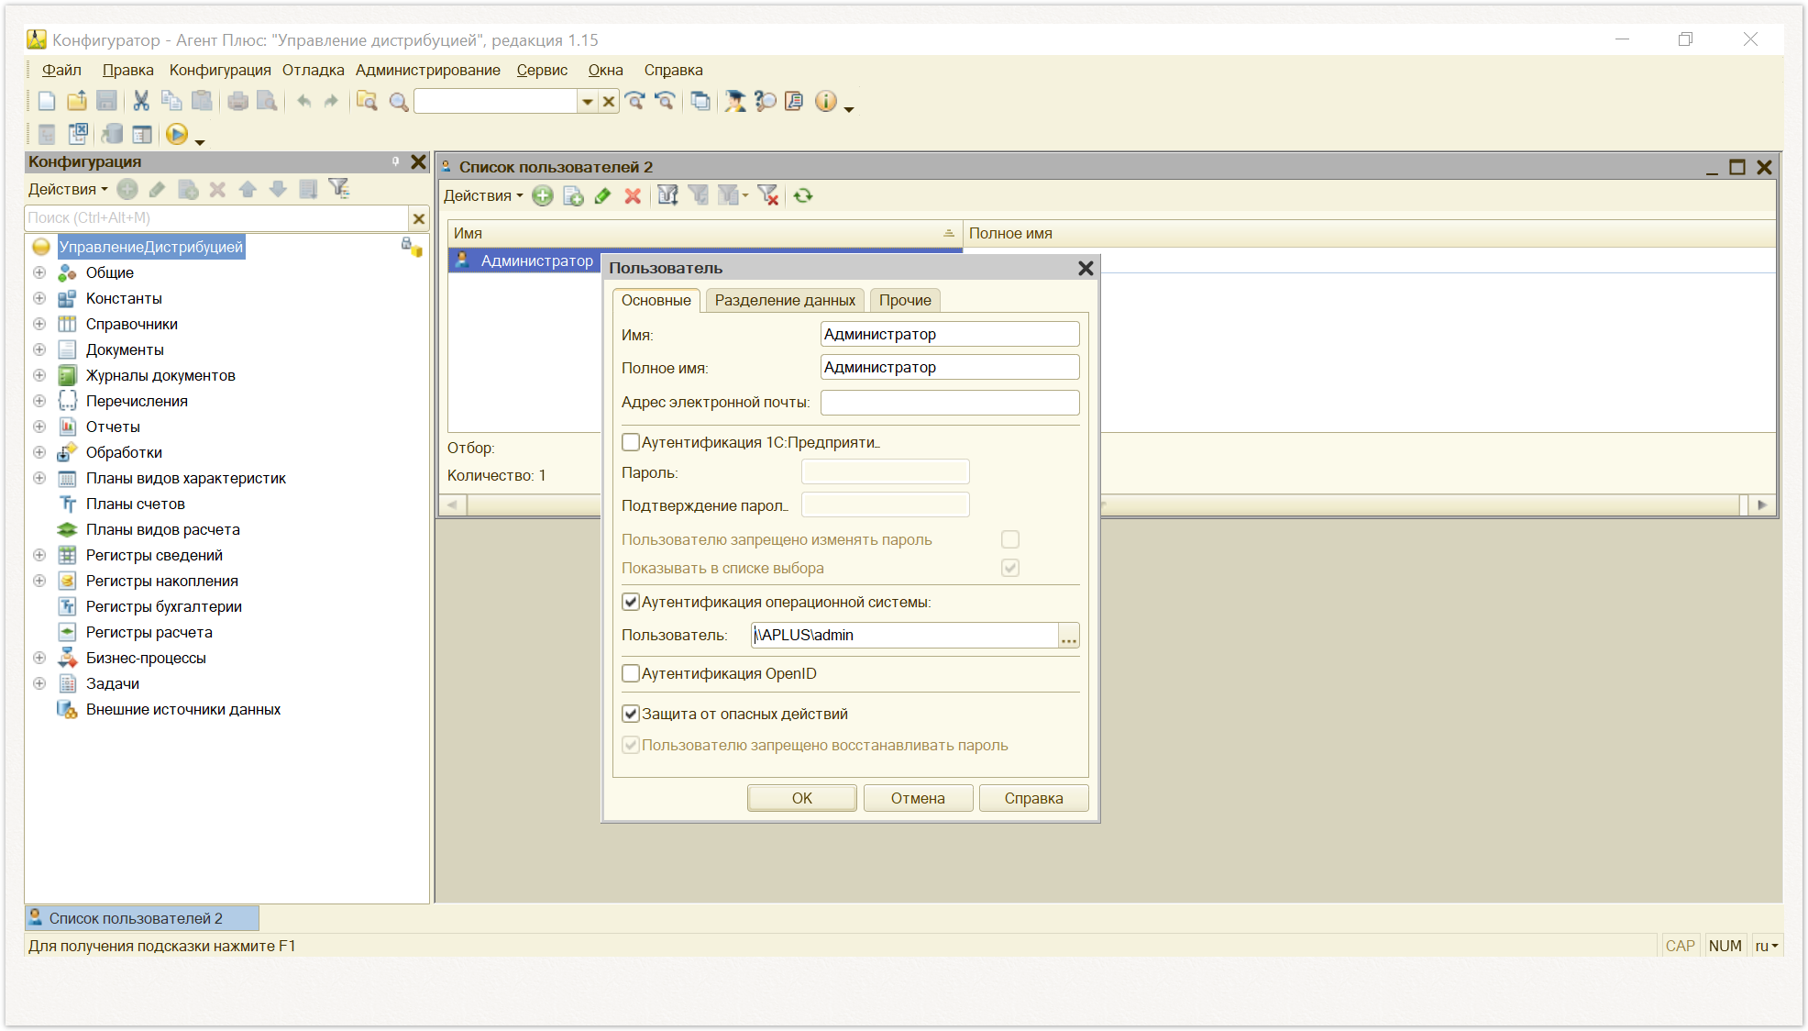Viewport: 1808px width, 1031px height.
Task: Click the Print icon in main toolbar
Action: [238, 102]
